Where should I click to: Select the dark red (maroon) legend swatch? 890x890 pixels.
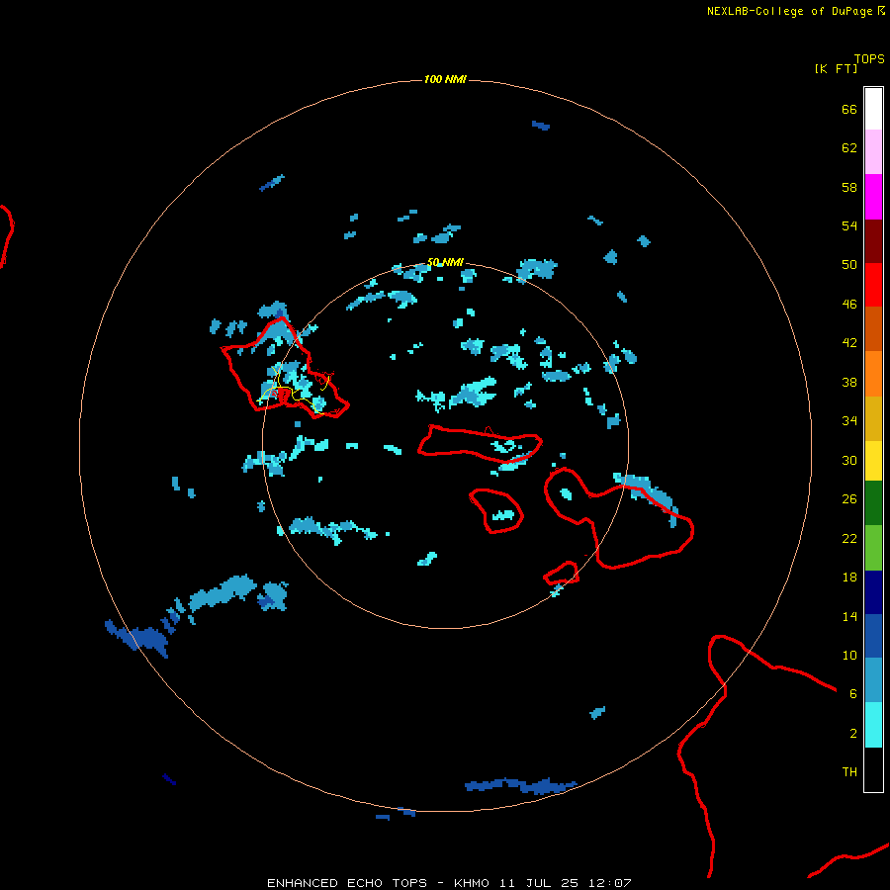pos(873,241)
